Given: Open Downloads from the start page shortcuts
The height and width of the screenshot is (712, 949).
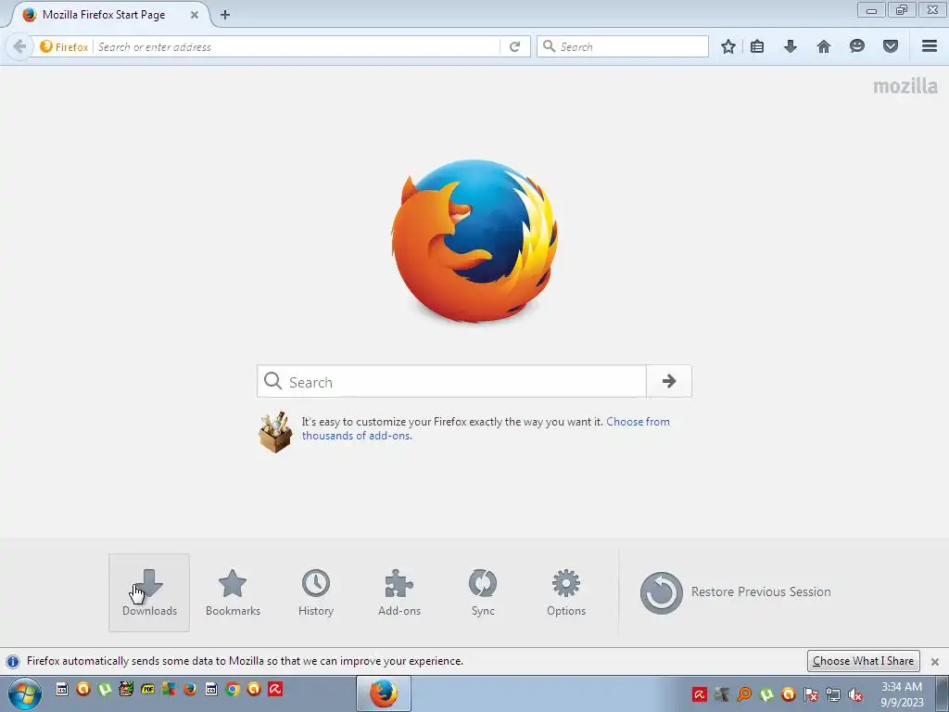Looking at the screenshot, I should (x=149, y=592).
